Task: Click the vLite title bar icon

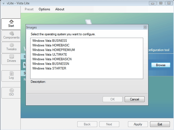Action: 4,3
